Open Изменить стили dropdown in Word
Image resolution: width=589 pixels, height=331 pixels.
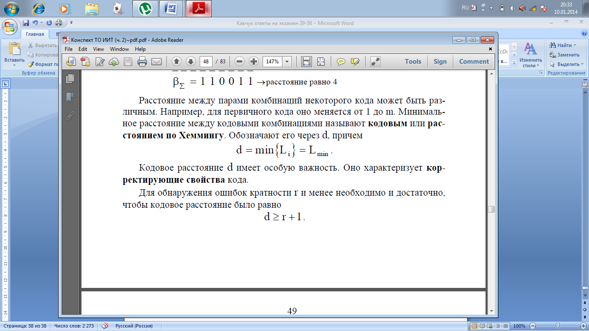point(530,55)
